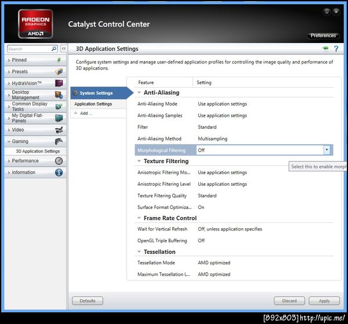Expand the Presets category
348x324 pixels.
click(9, 72)
